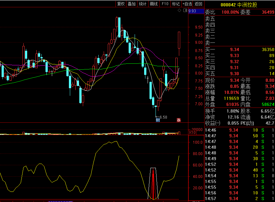Select the 14:46 trade tick row
Screen dimensions: 275x202
240,130
